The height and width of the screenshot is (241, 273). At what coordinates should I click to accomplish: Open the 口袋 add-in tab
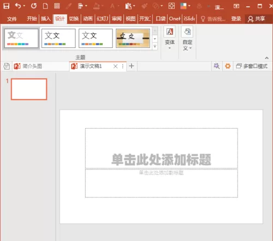click(161, 19)
